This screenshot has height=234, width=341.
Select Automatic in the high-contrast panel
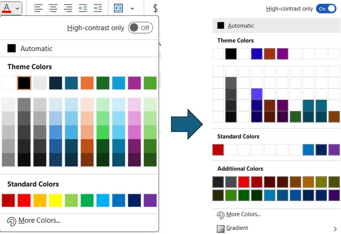(241, 26)
